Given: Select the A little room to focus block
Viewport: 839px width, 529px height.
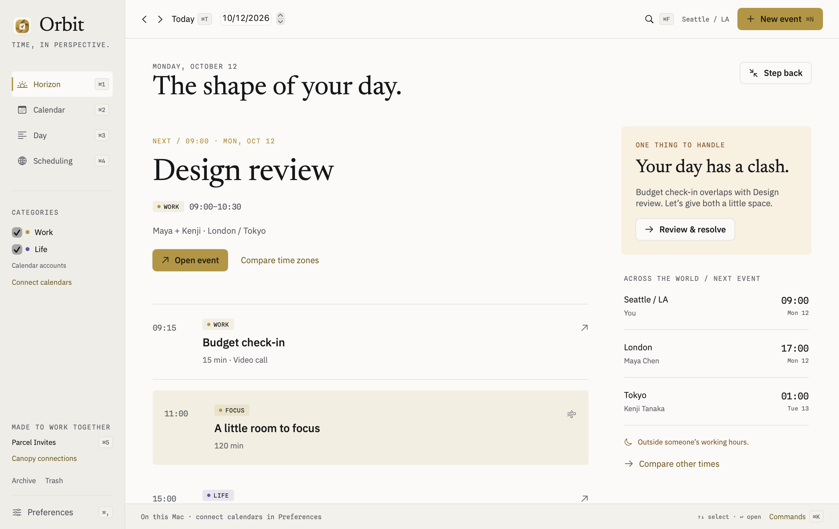Looking at the screenshot, I should pyautogui.click(x=370, y=428).
